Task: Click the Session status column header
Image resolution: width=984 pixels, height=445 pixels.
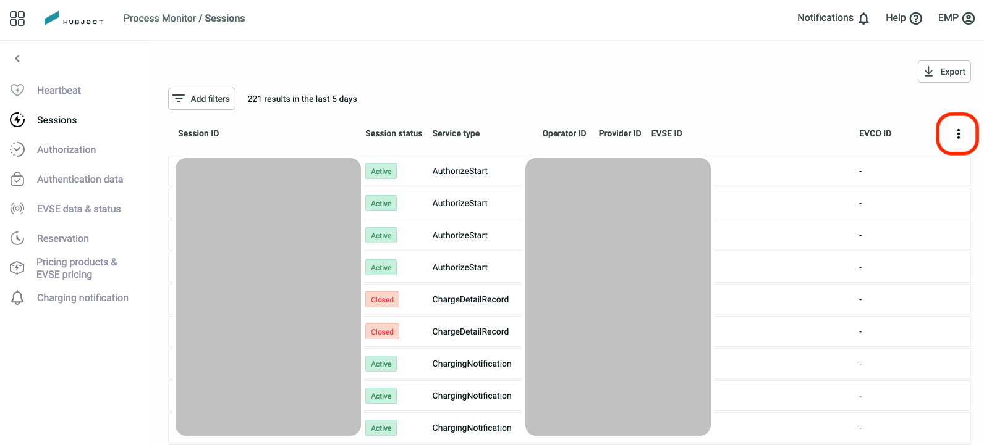Action: click(x=394, y=133)
